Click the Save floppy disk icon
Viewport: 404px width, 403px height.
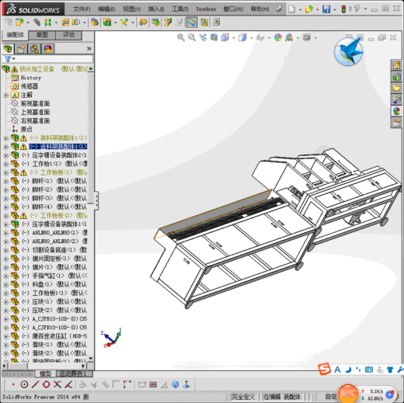(326, 9)
